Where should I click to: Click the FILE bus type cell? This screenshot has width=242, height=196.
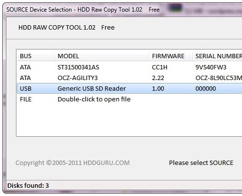[x=26, y=99]
